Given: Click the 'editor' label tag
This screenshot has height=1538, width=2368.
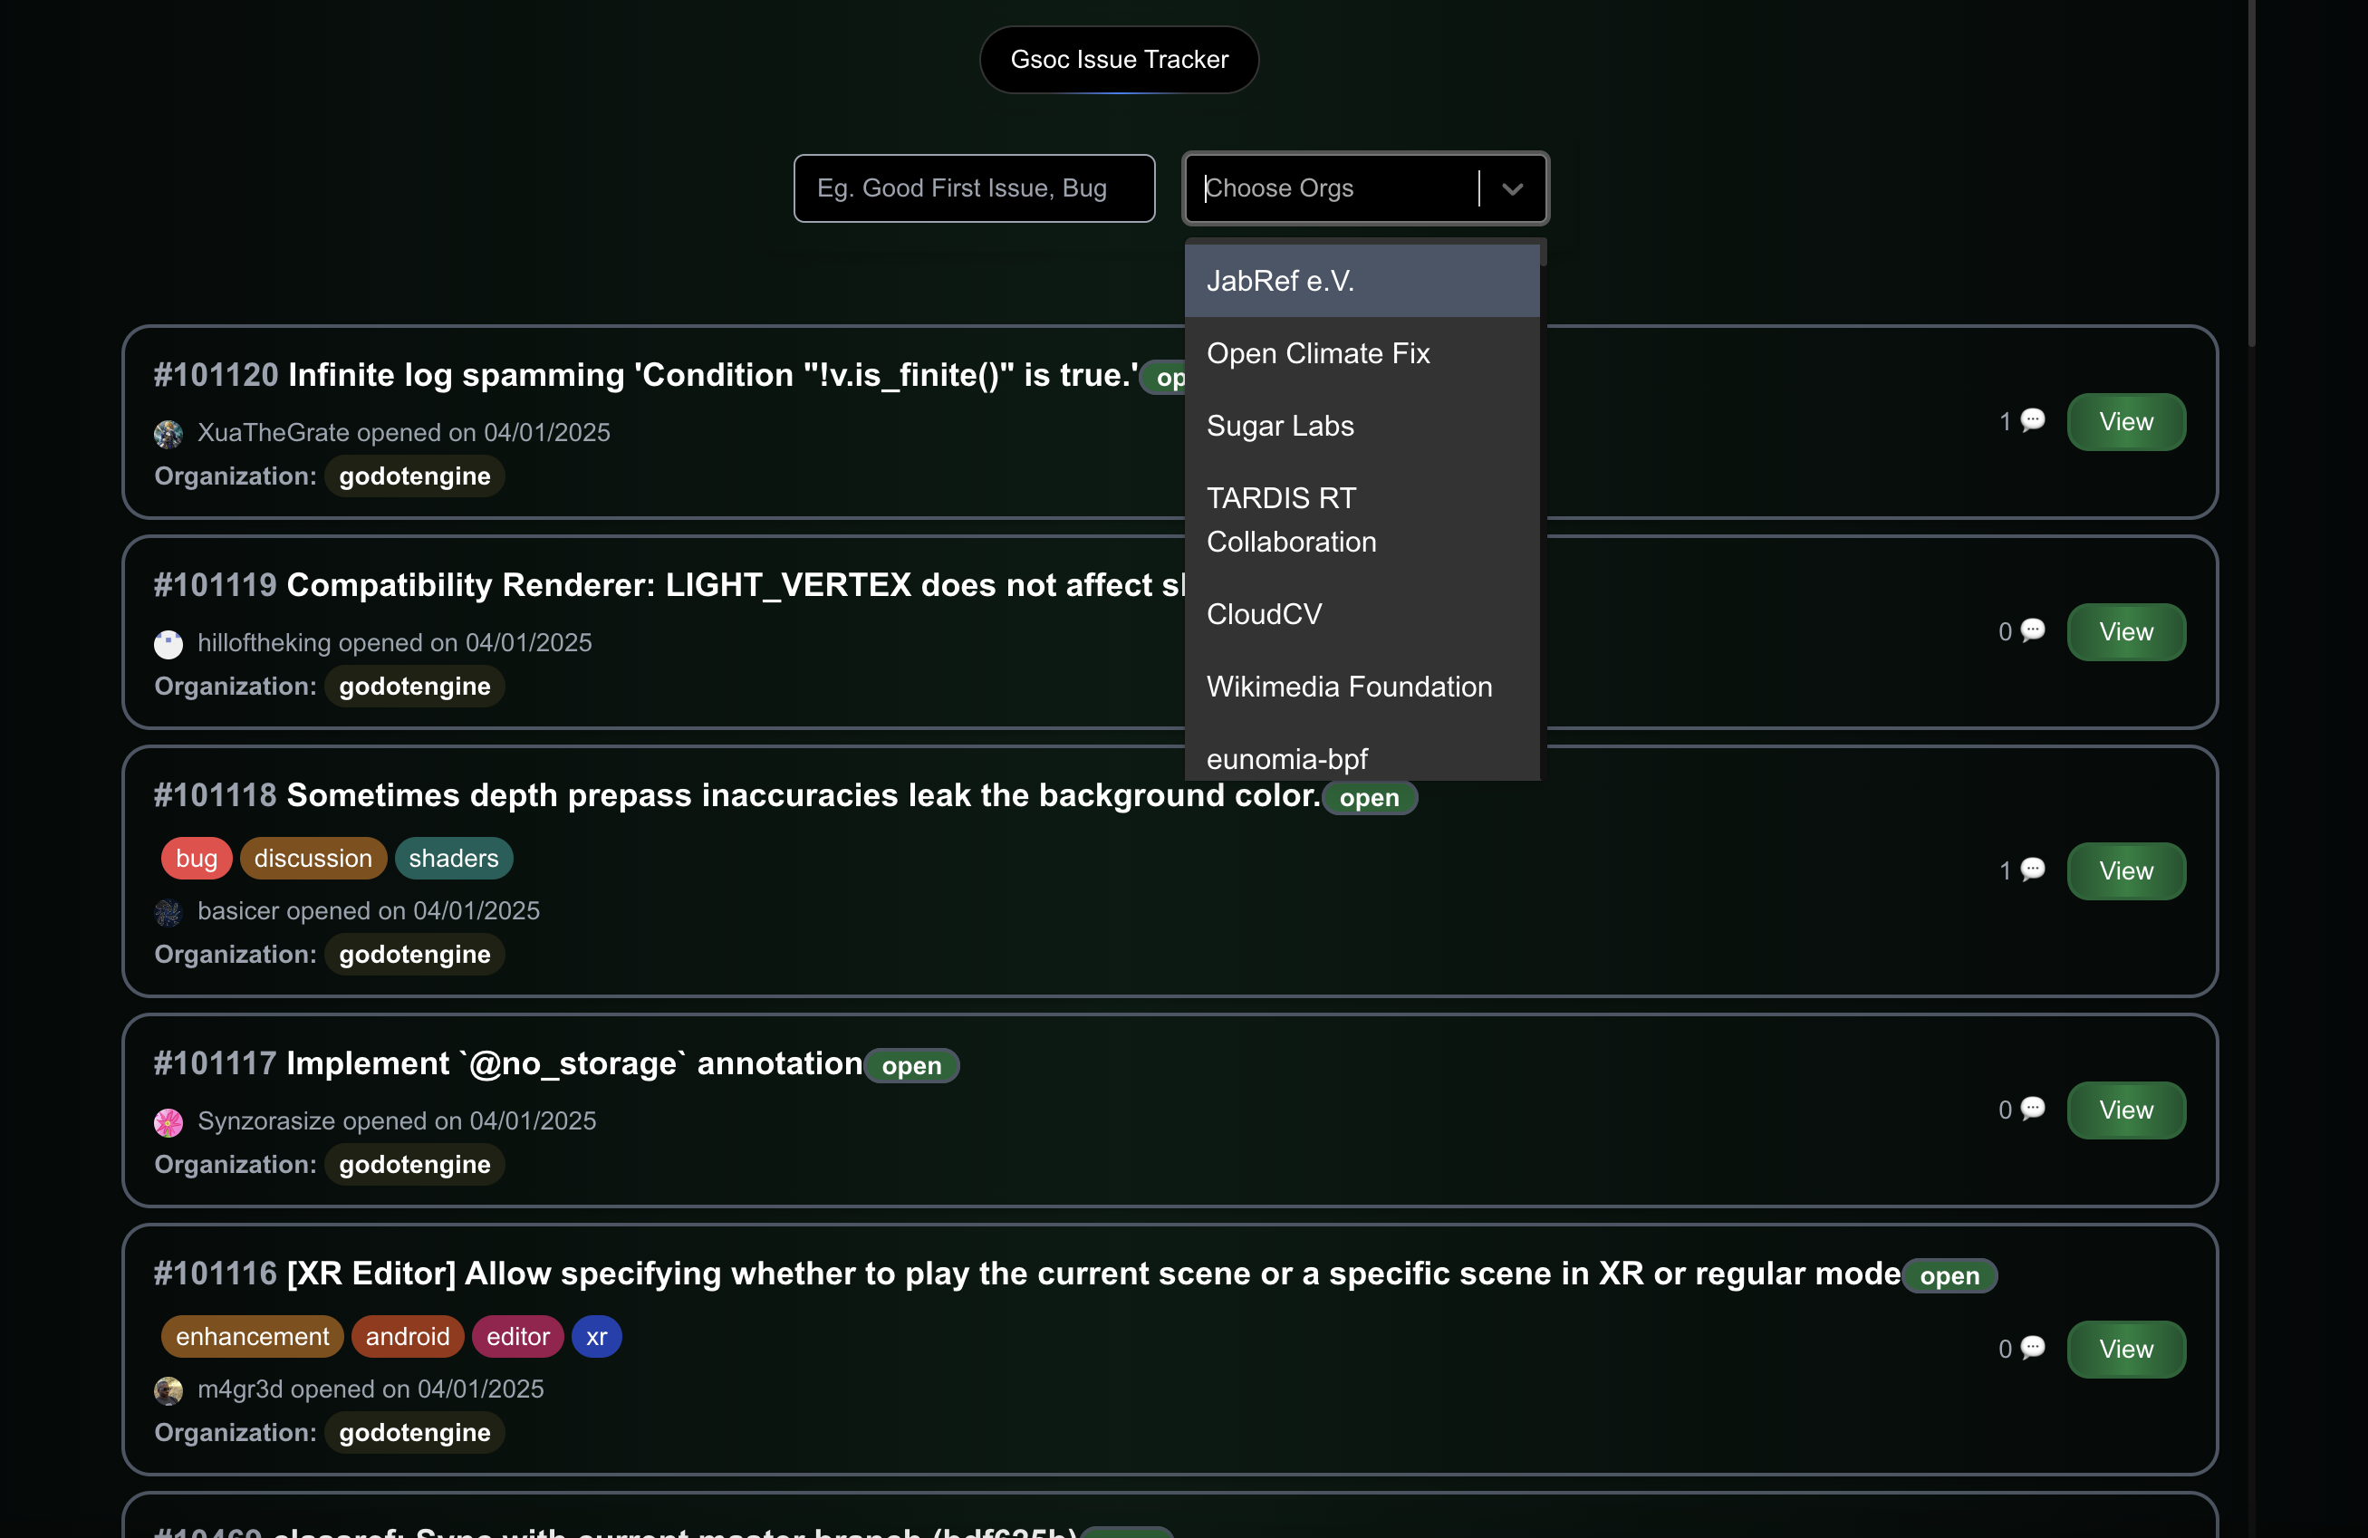Looking at the screenshot, I should tap(517, 1336).
